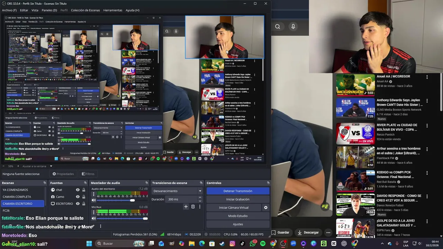The width and height of the screenshot is (443, 249).
Task: Open the Colección de Escenas menu
Action: click(x=85, y=10)
